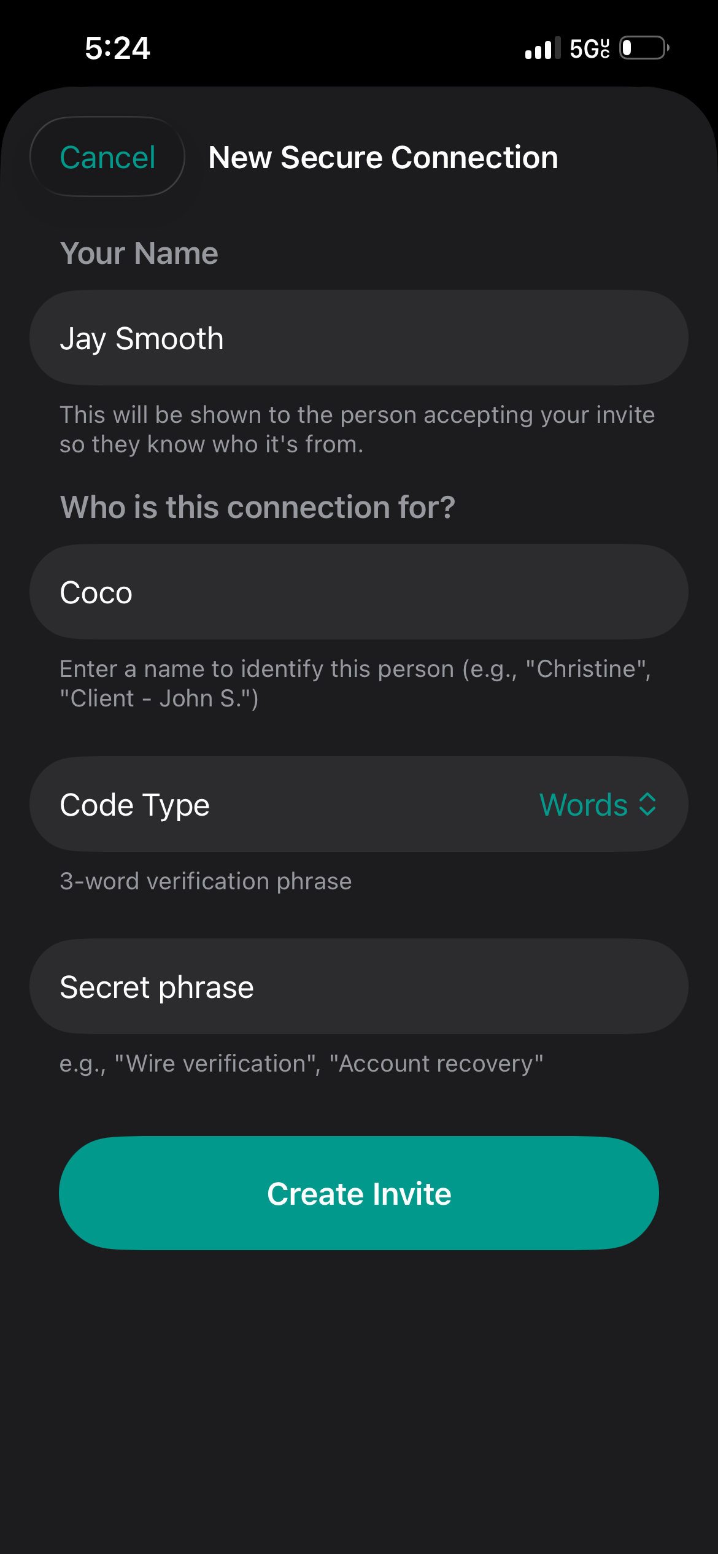
Task: Tap the Secret phrase input field
Action: pyautogui.click(x=359, y=986)
